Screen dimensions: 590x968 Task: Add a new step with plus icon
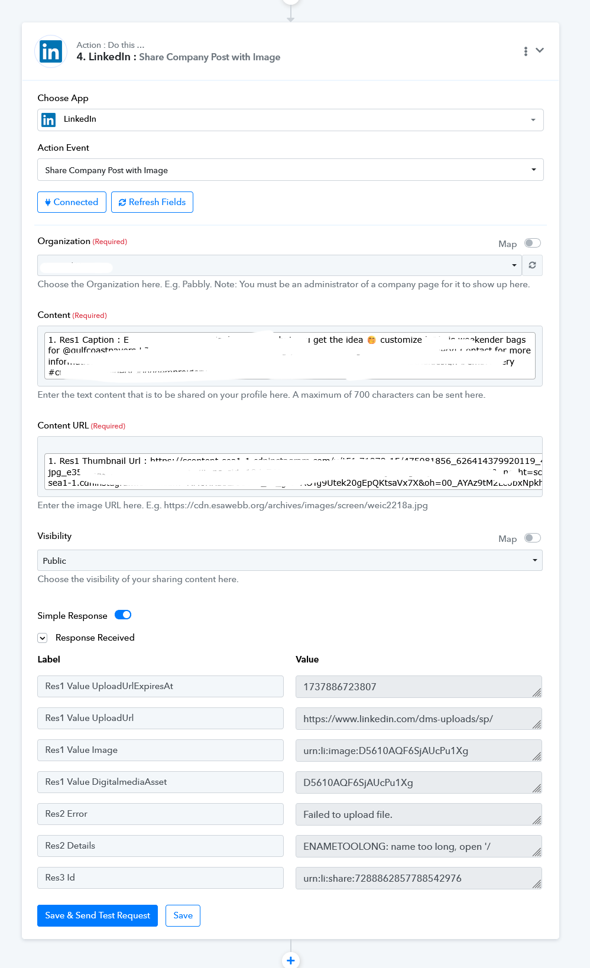point(290,960)
